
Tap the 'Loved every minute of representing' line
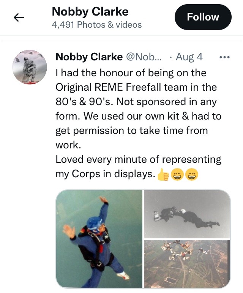(x=138, y=159)
